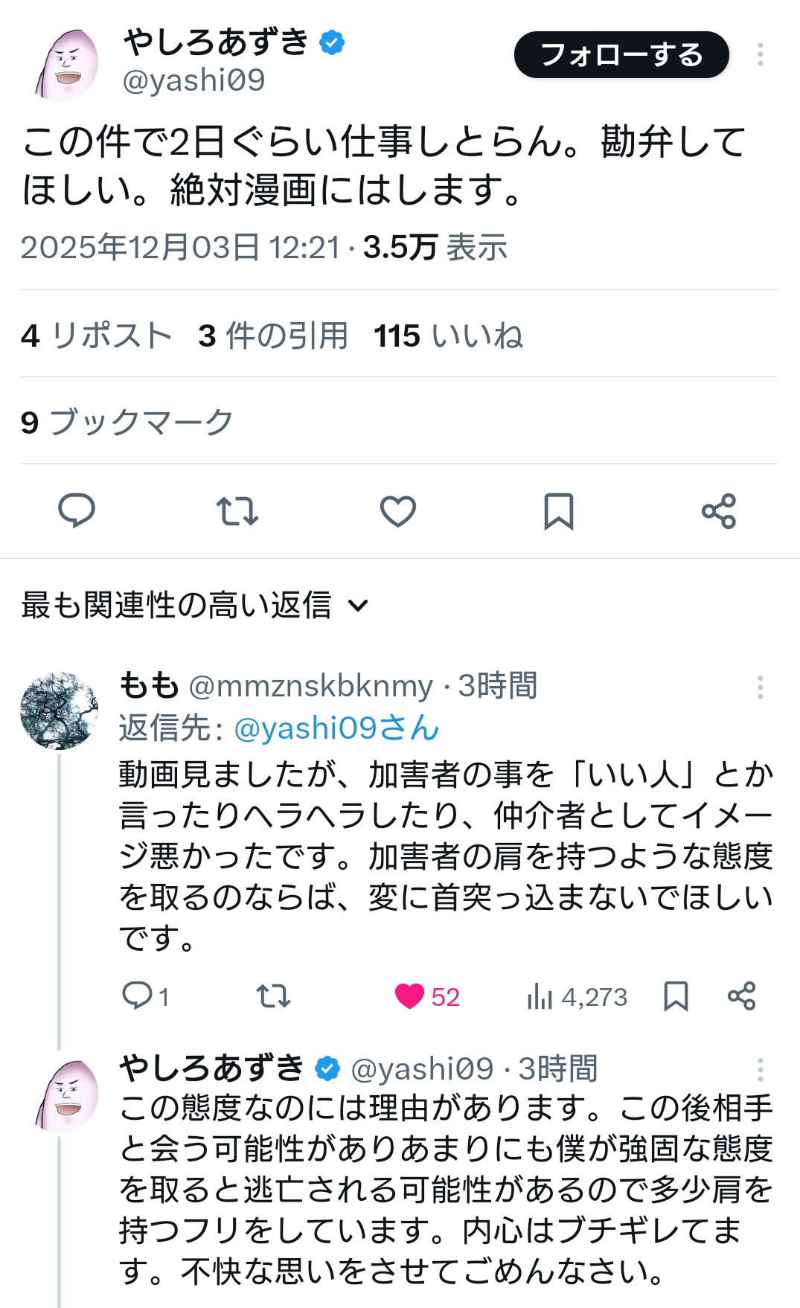Bookmark the main post
Viewport: 800px width, 1308px height.
pyautogui.click(x=558, y=511)
